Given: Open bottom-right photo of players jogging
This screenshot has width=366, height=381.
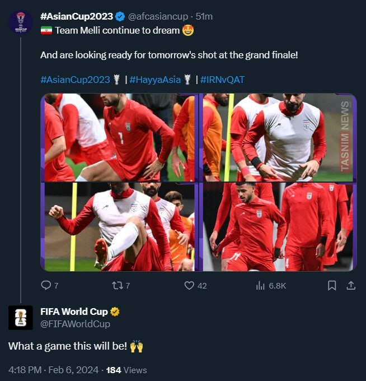Looking at the screenshot, I should [x=279, y=227].
